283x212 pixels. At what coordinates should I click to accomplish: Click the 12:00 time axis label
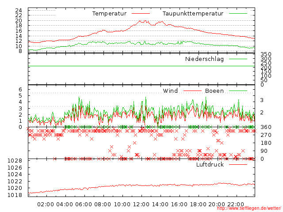click(x=141, y=204)
